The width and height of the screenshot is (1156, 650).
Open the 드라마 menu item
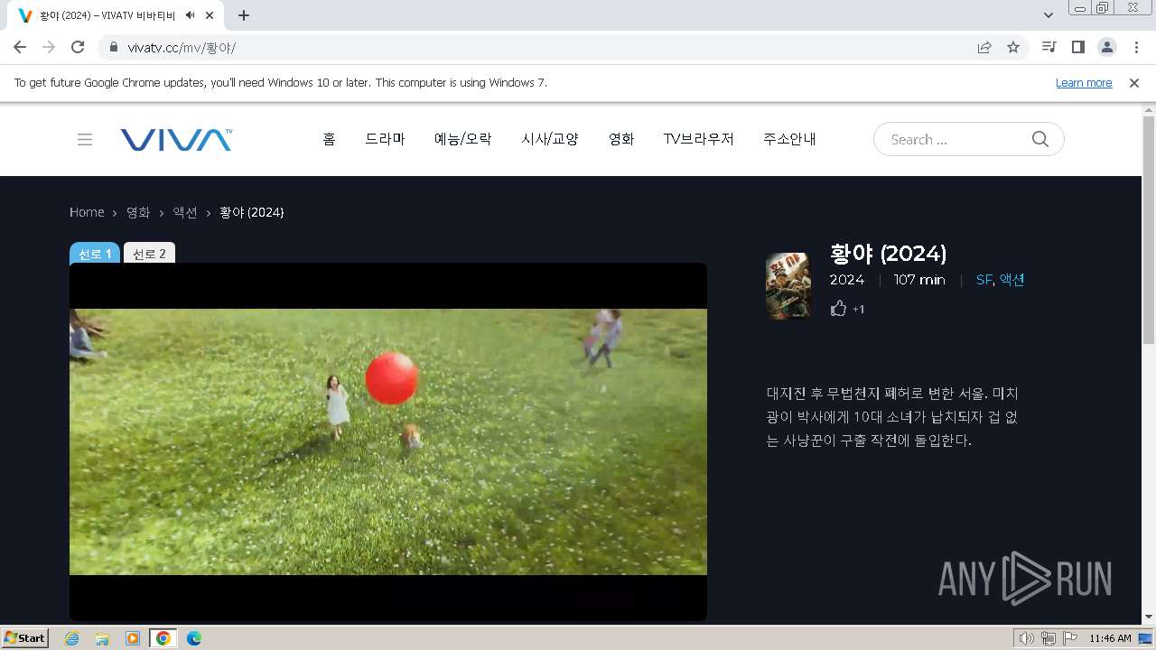385,139
